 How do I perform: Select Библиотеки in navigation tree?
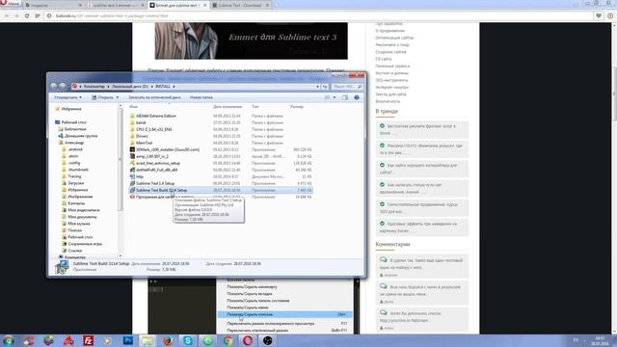tap(75, 129)
